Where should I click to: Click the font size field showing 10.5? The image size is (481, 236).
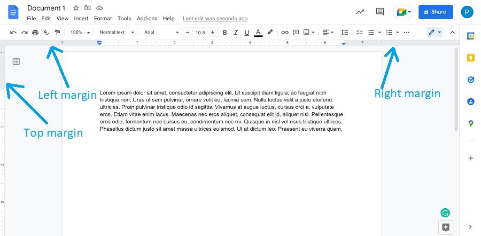(200, 33)
